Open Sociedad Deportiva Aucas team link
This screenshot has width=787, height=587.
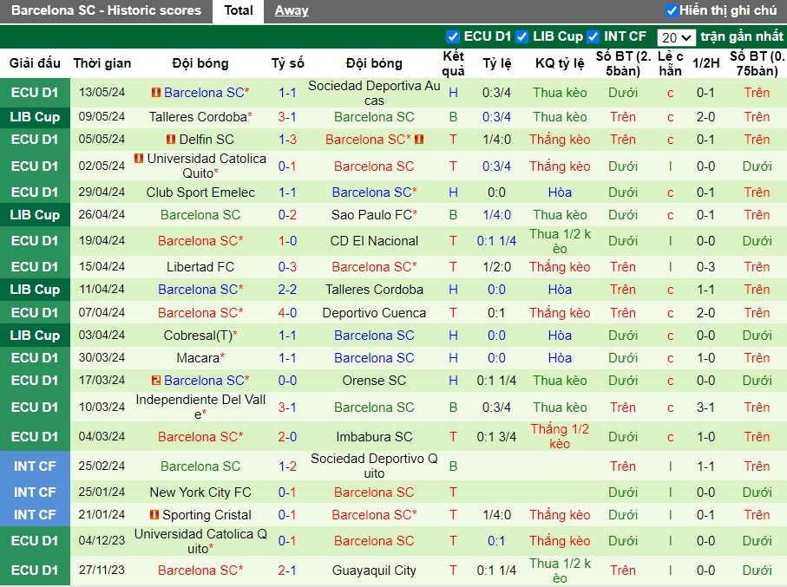click(x=374, y=93)
